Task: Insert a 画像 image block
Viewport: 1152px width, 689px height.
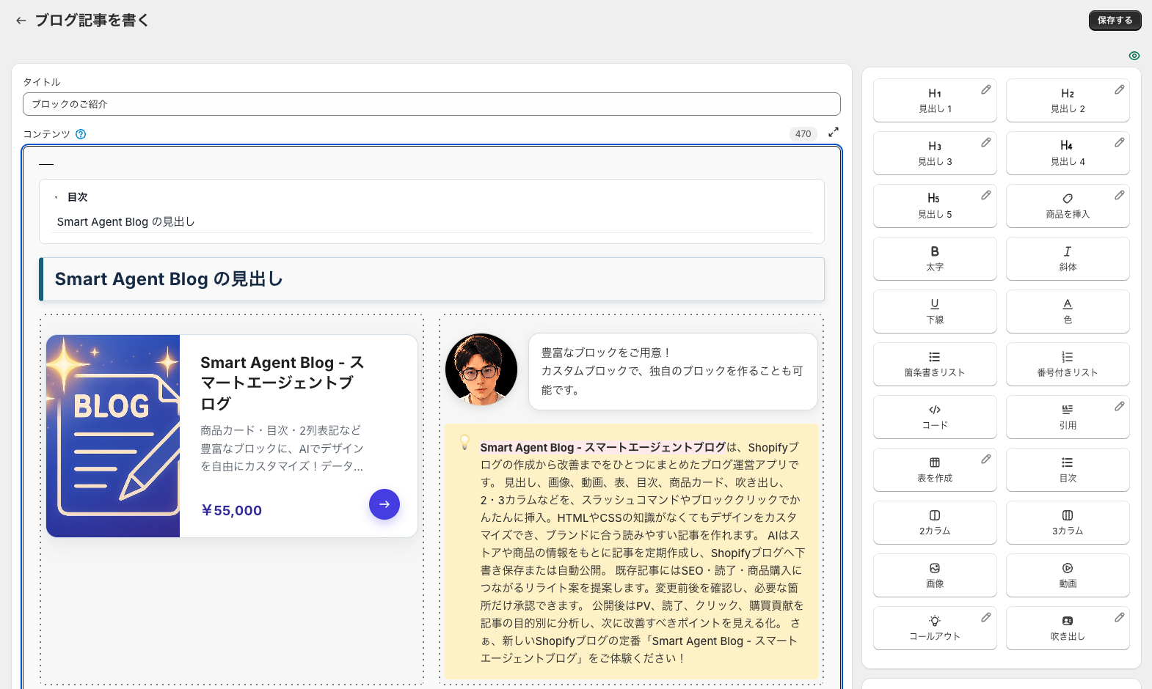Action: click(935, 575)
